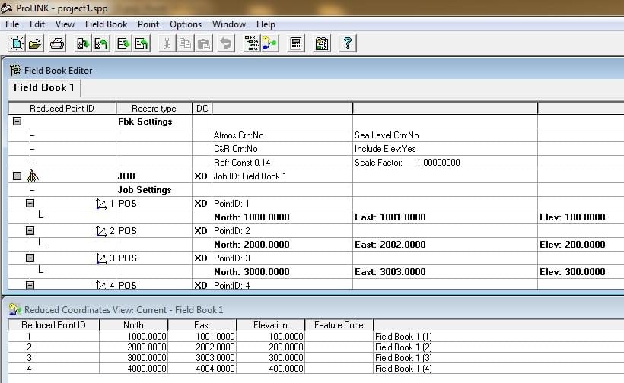Click the Record type column header

point(154,109)
